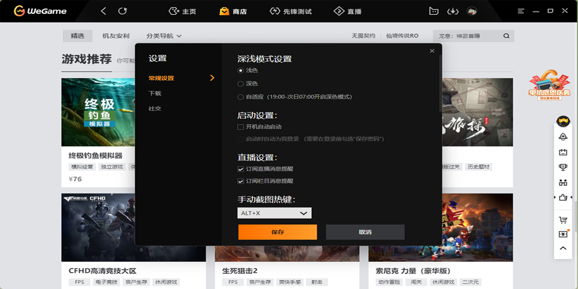The image size is (578, 289).
Task: Click the WeGame logo
Action: click(40, 11)
